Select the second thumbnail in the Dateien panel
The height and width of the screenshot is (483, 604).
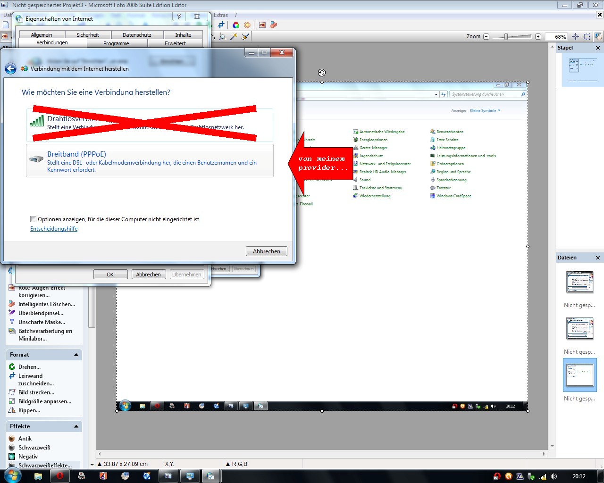579,329
